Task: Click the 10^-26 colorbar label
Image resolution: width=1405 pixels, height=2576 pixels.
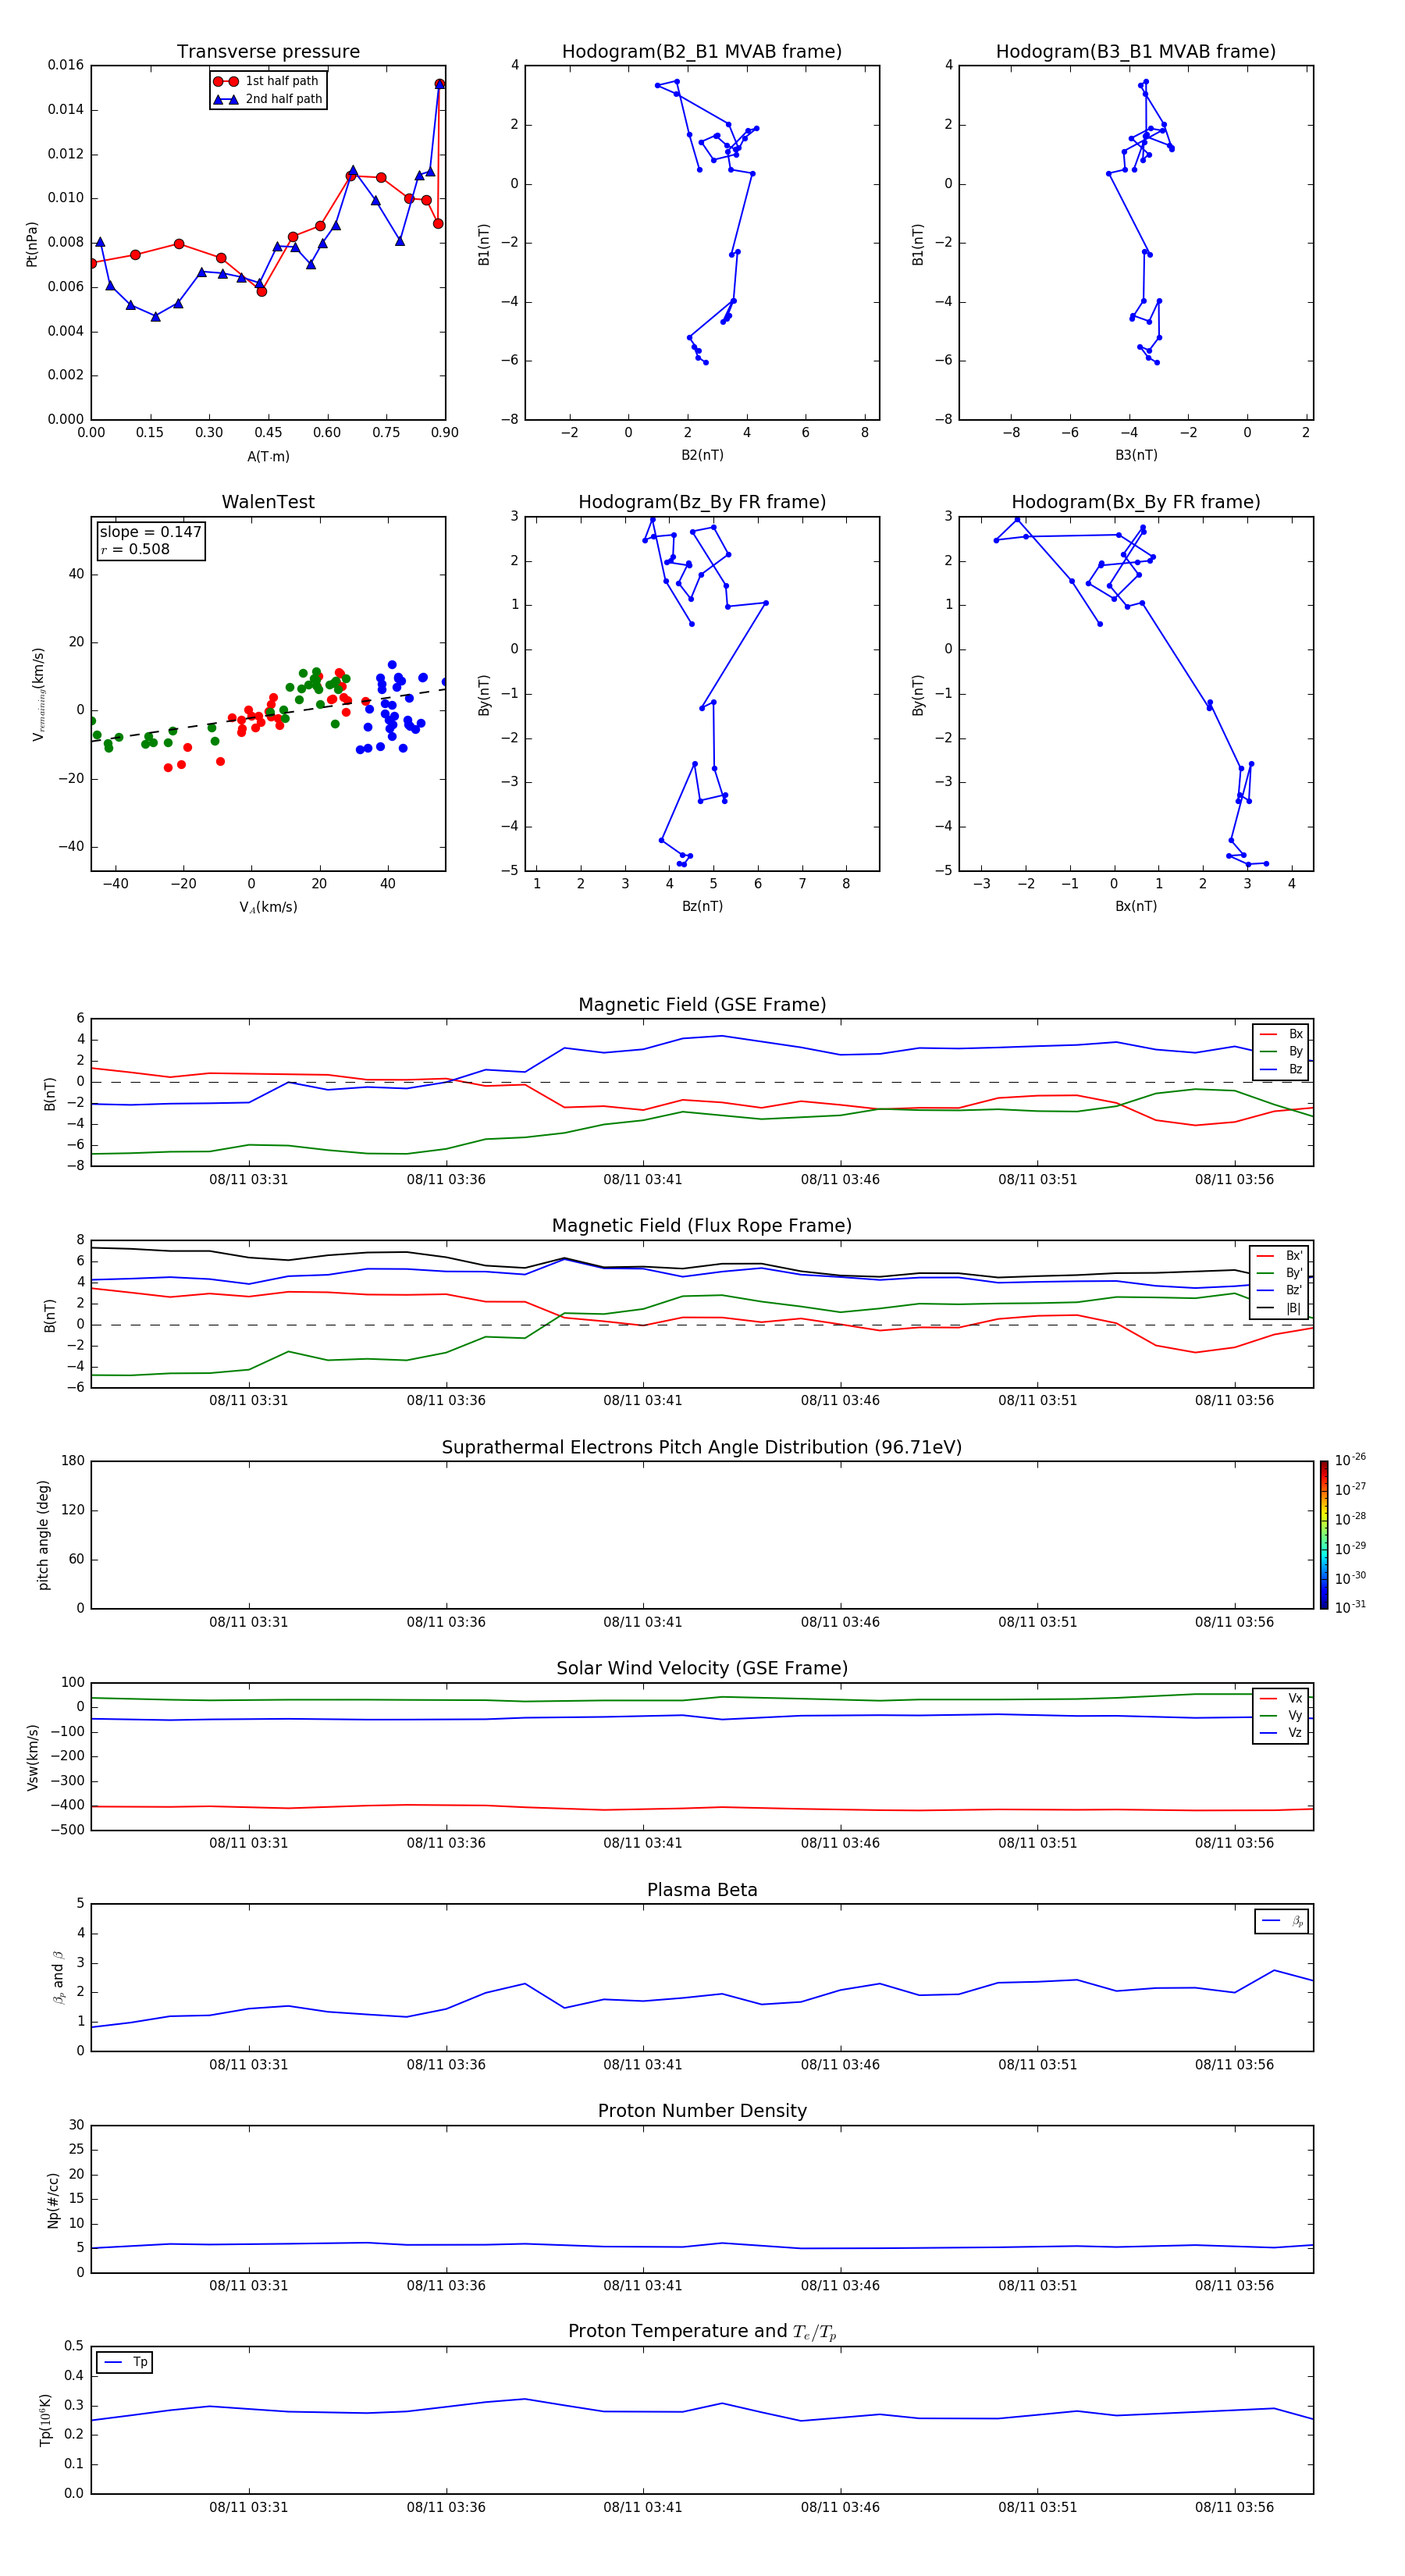Action: click(1350, 1460)
